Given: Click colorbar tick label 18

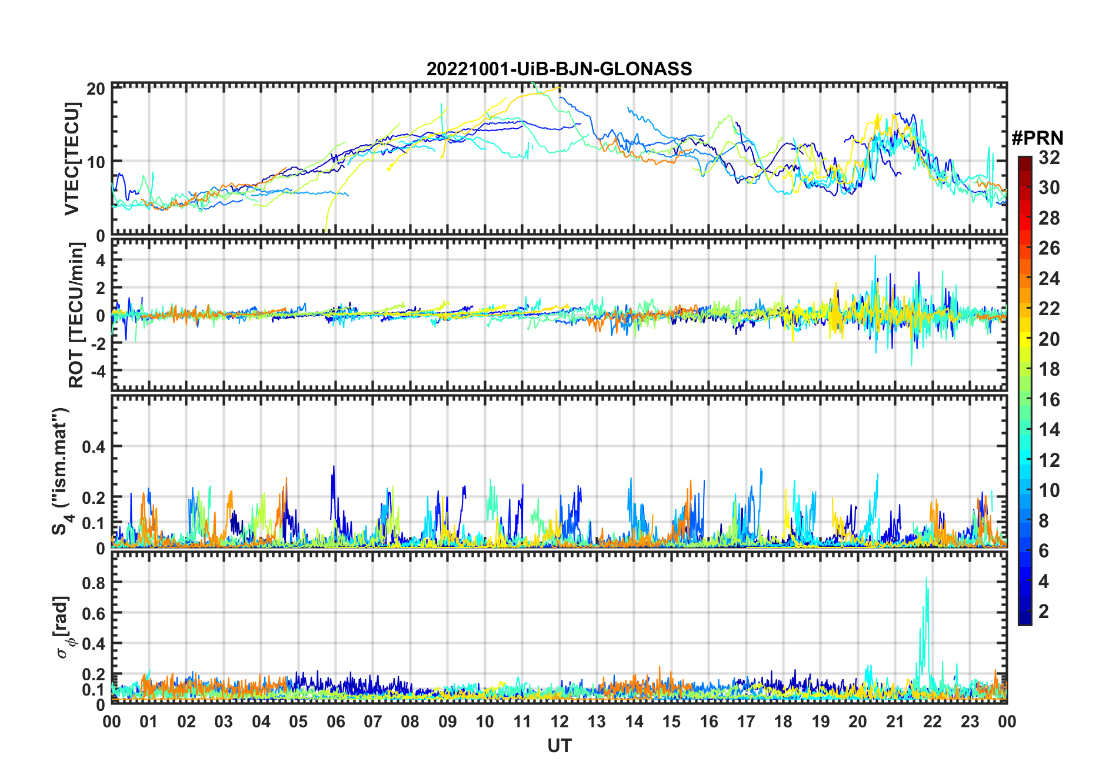Looking at the screenshot, I should [1049, 369].
